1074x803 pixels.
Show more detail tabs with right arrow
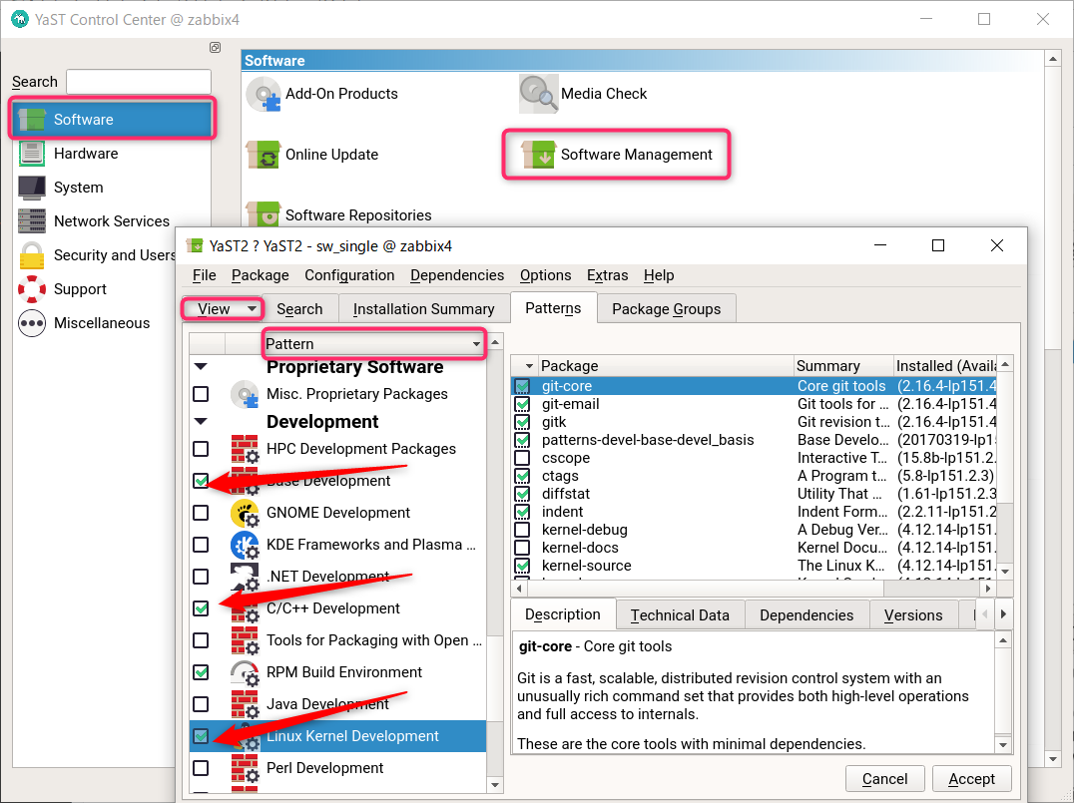click(1003, 614)
